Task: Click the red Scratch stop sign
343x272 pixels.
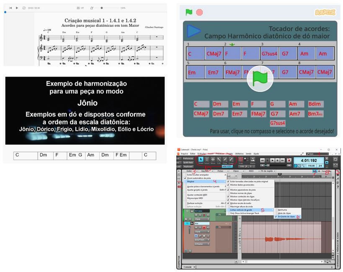Action: pyautogui.click(x=199, y=12)
